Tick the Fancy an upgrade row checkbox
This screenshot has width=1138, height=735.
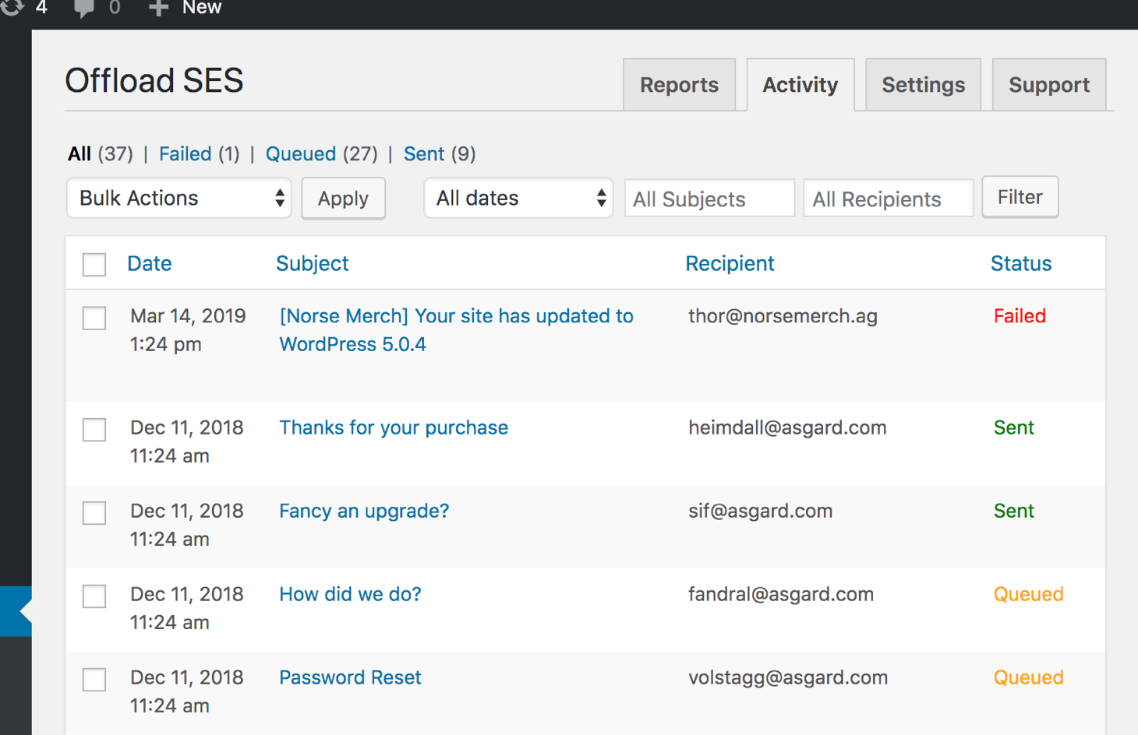pos(94,513)
